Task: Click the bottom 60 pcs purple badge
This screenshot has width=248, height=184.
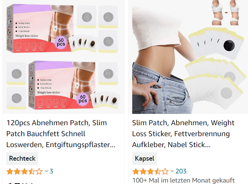Action: point(83,99)
